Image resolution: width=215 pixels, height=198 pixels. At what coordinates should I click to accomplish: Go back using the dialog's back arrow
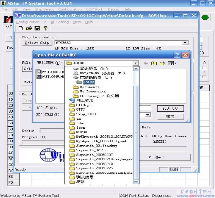(x=146, y=63)
